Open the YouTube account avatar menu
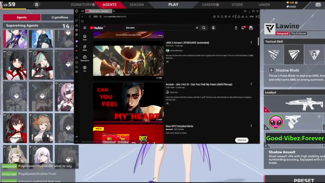This screenshot has height=183, width=325. tap(251, 28)
